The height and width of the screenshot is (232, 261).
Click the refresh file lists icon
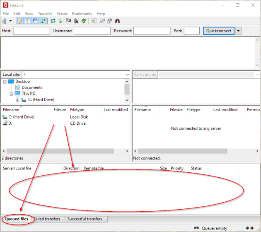click(x=53, y=21)
